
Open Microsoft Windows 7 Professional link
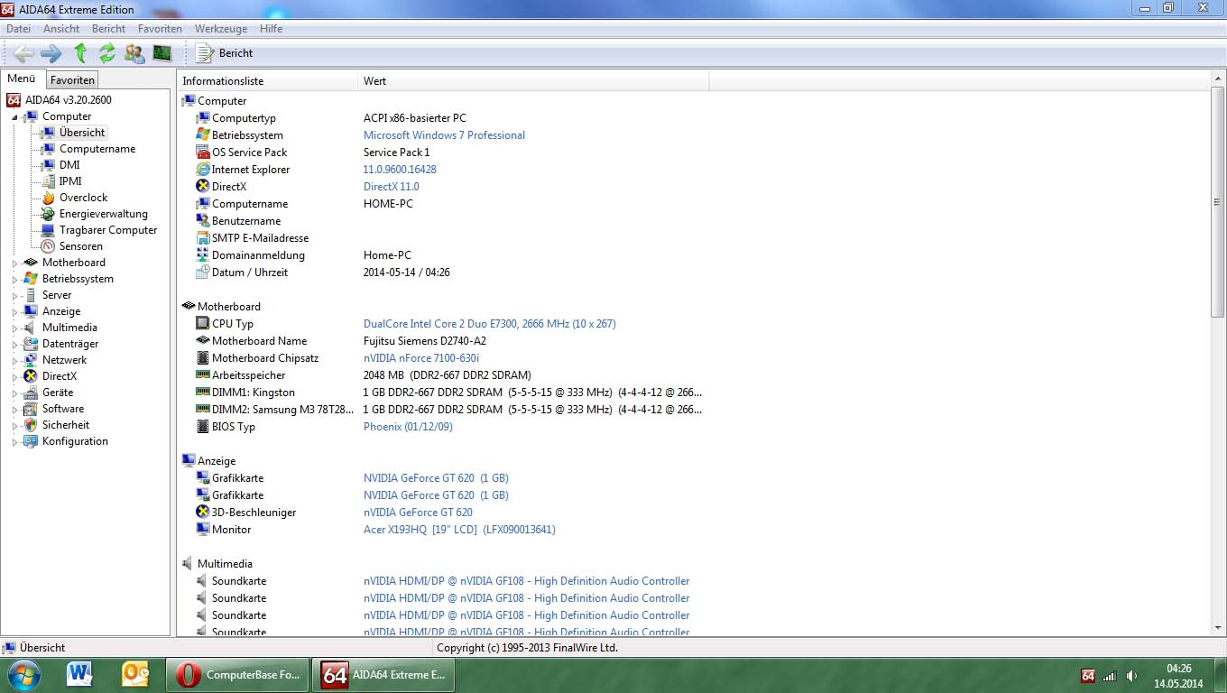[444, 135]
